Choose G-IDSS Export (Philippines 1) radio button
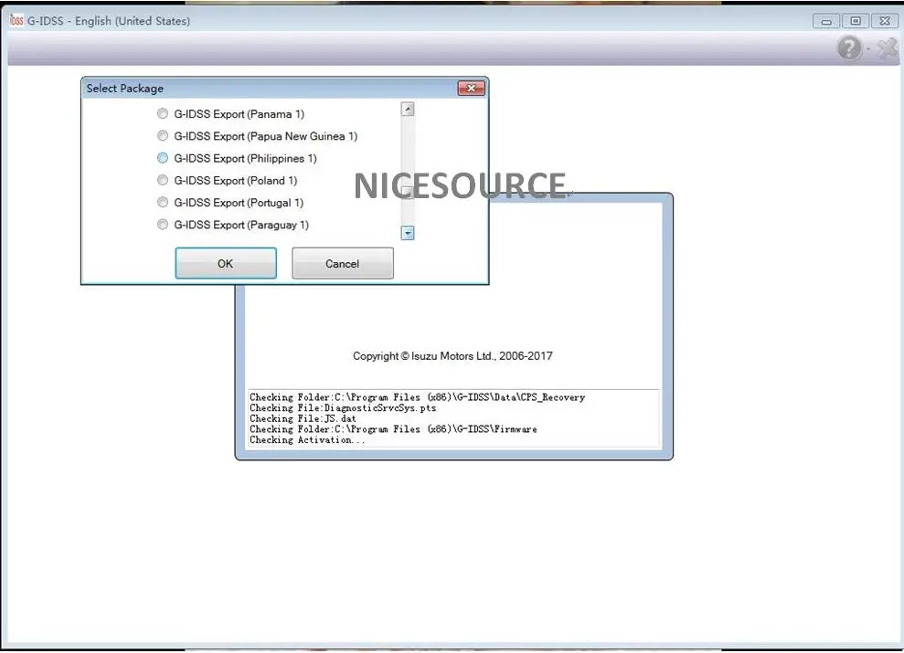This screenshot has height=653, width=904. coord(163,158)
